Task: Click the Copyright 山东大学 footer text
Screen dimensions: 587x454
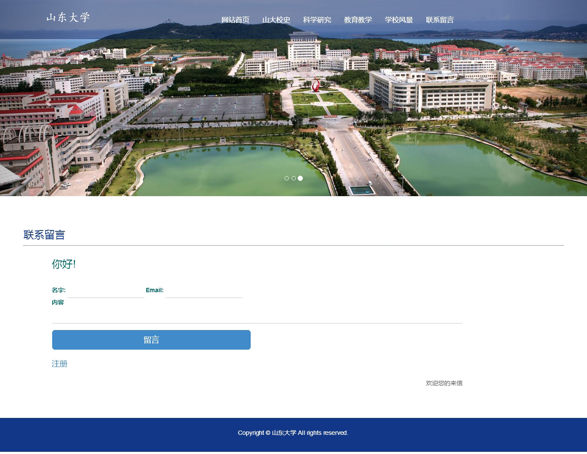Action: (293, 433)
